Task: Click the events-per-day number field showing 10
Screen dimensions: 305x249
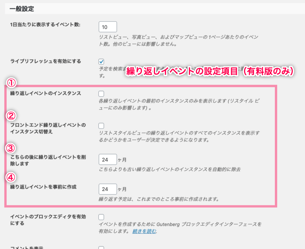Action: pyautogui.click(x=108, y=27)
